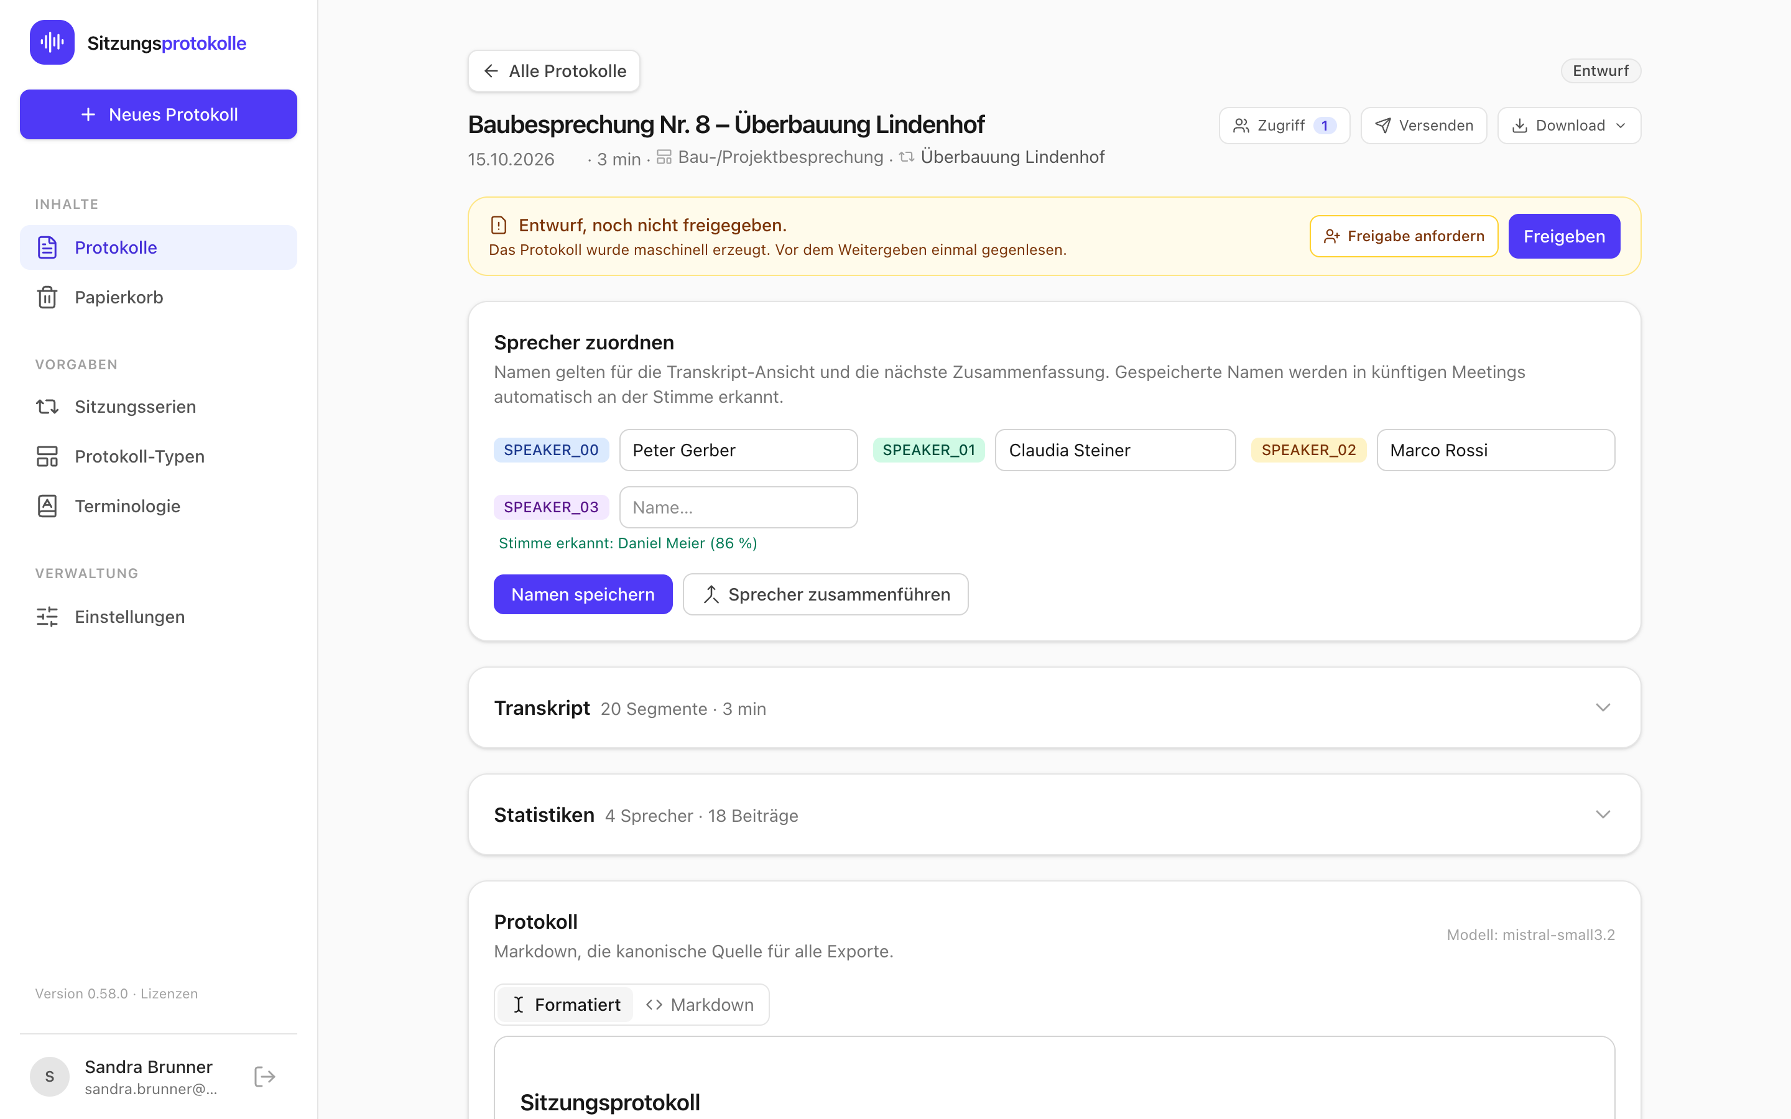
Task: Open the Zugriff access button
Action: point(1284,126)
